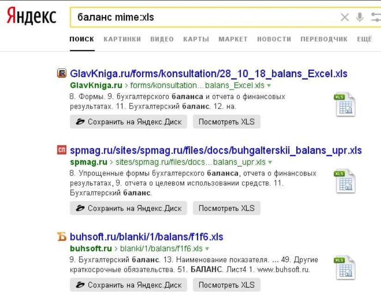Screen dimensions: 381x301
Task: Open buhsoft.ru/blanki/1/balans/f1f6.xls title link
Action: tap(146, 237)
